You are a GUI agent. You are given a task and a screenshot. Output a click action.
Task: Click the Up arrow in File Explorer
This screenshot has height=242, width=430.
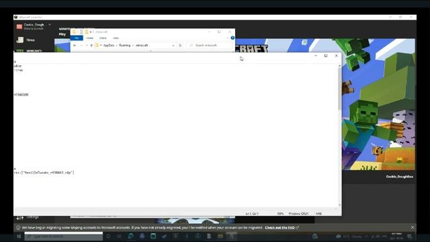point(91,45)
